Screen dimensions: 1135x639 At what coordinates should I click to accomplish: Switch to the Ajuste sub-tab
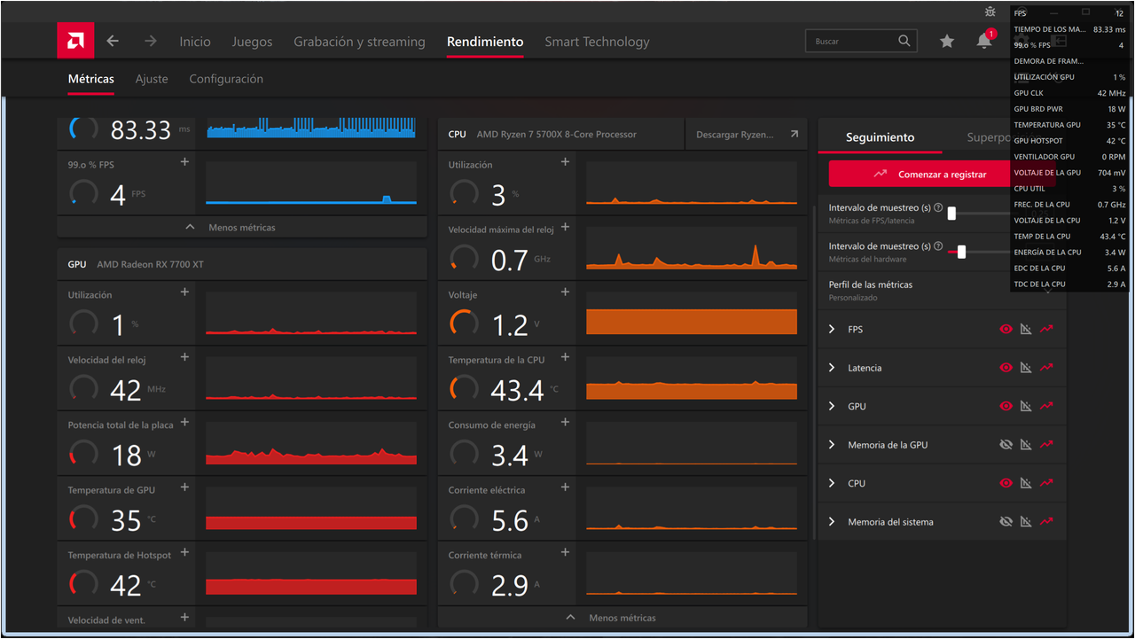[152, 79]
